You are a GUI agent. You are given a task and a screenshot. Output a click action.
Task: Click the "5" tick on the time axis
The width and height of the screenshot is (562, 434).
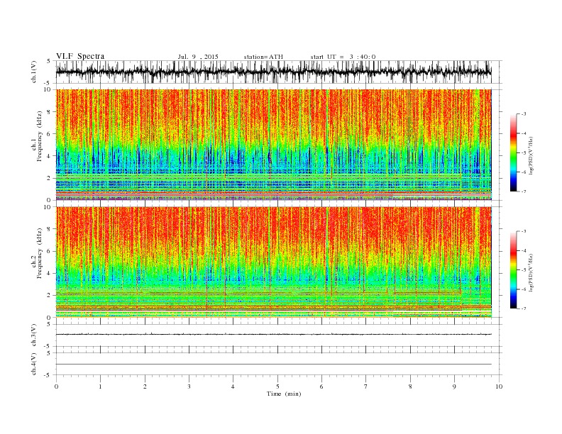(277, 386)
